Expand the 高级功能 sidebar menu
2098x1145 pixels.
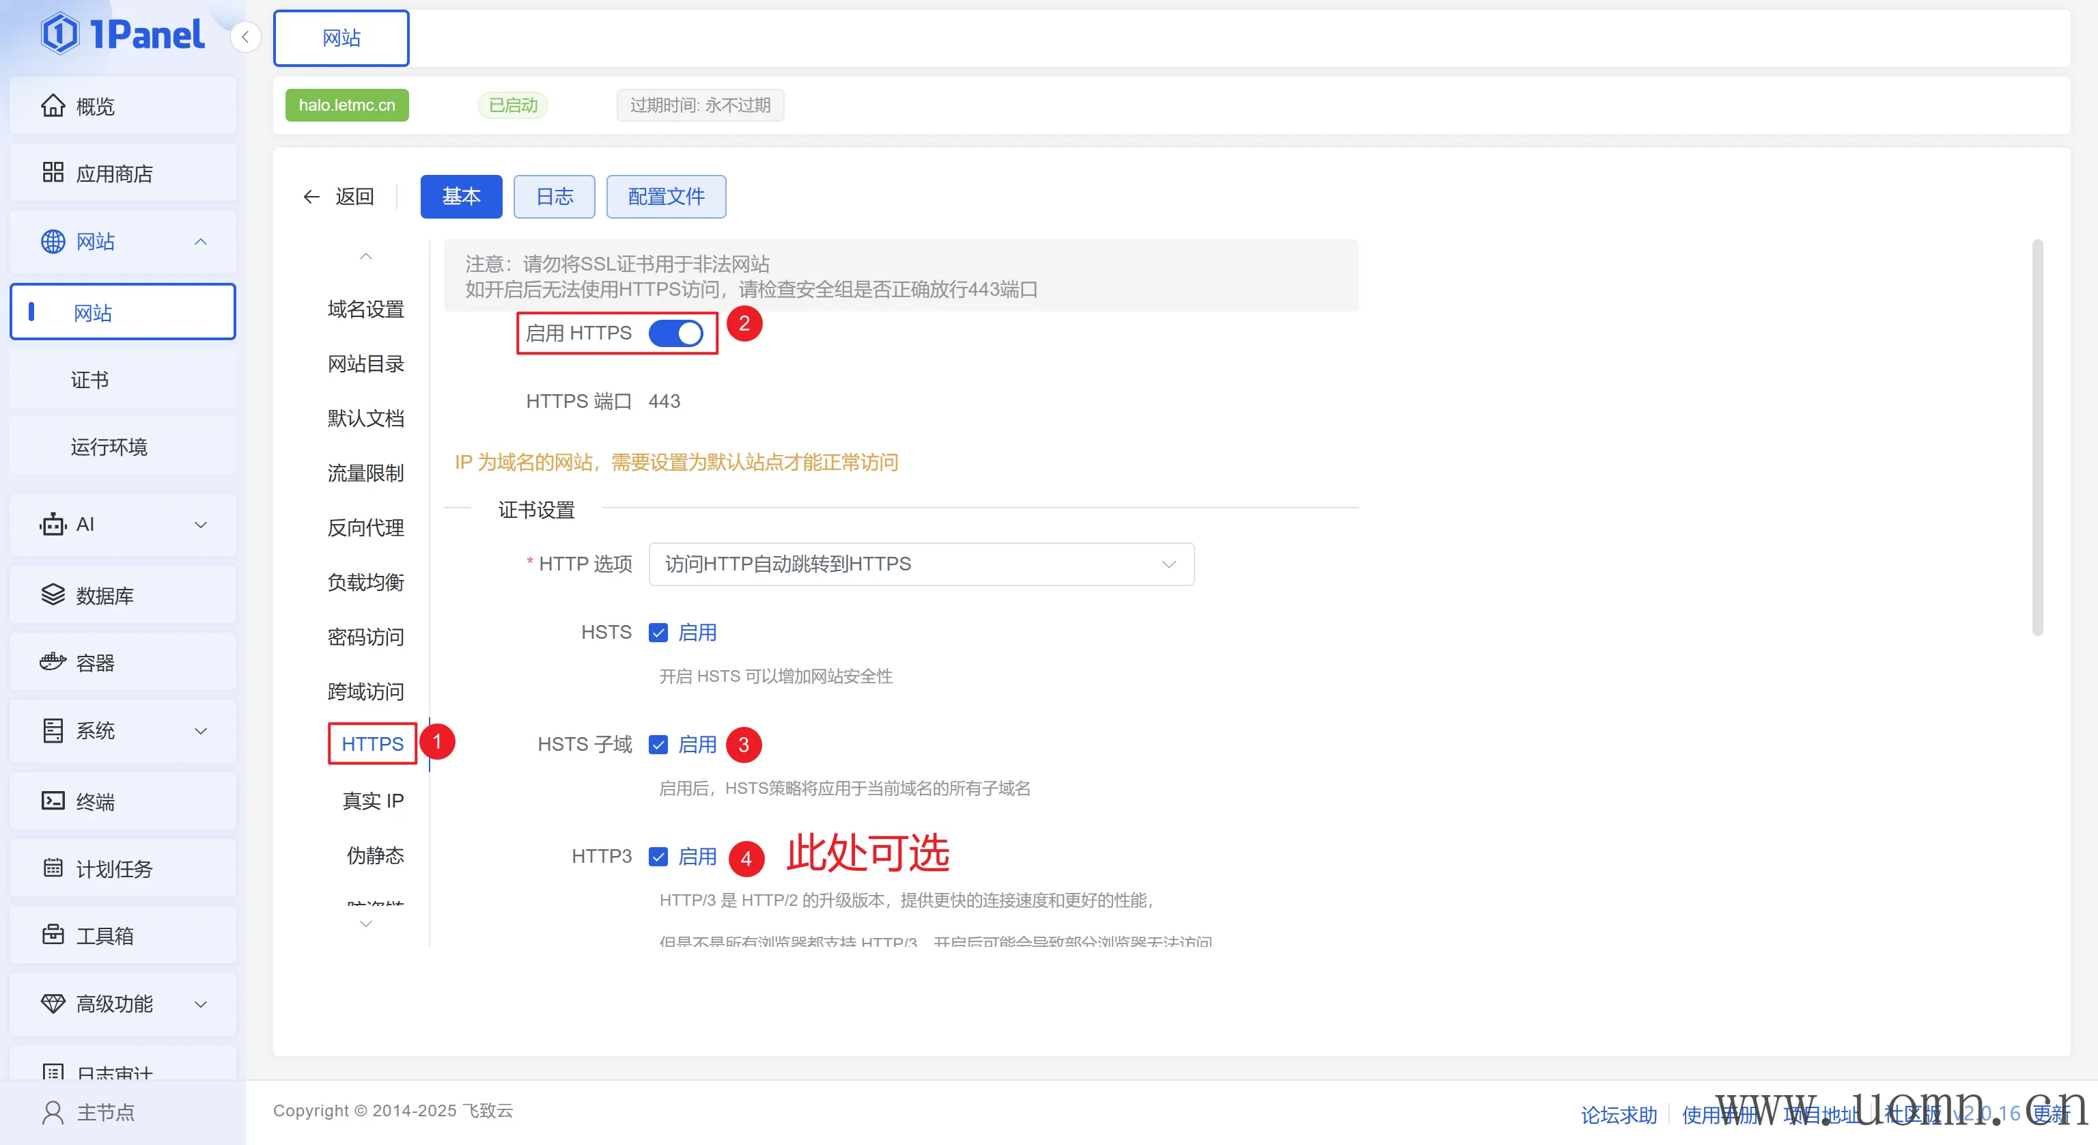[x=122, y=1003]
